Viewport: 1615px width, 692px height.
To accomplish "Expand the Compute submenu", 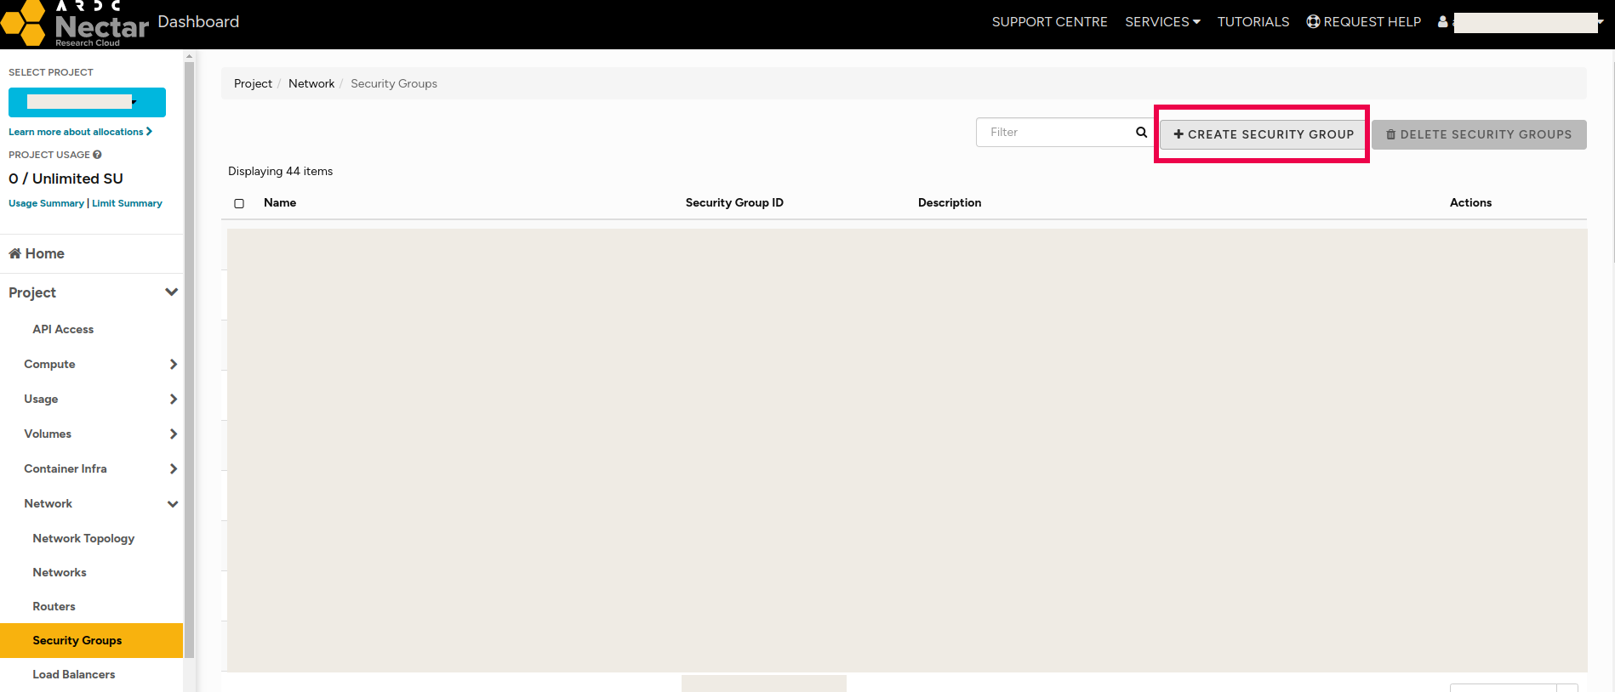I will click(x=174, y=364).
